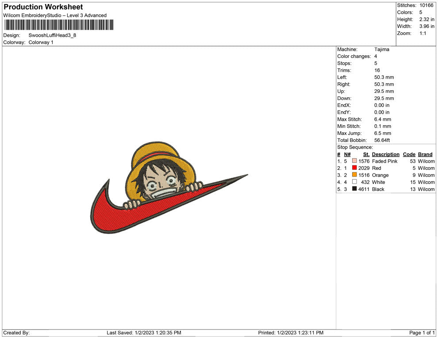This screenshot has height=337, width=438.
Task: Select the design name SwooshLuffiHead3_8
Action: coord(52,35)
